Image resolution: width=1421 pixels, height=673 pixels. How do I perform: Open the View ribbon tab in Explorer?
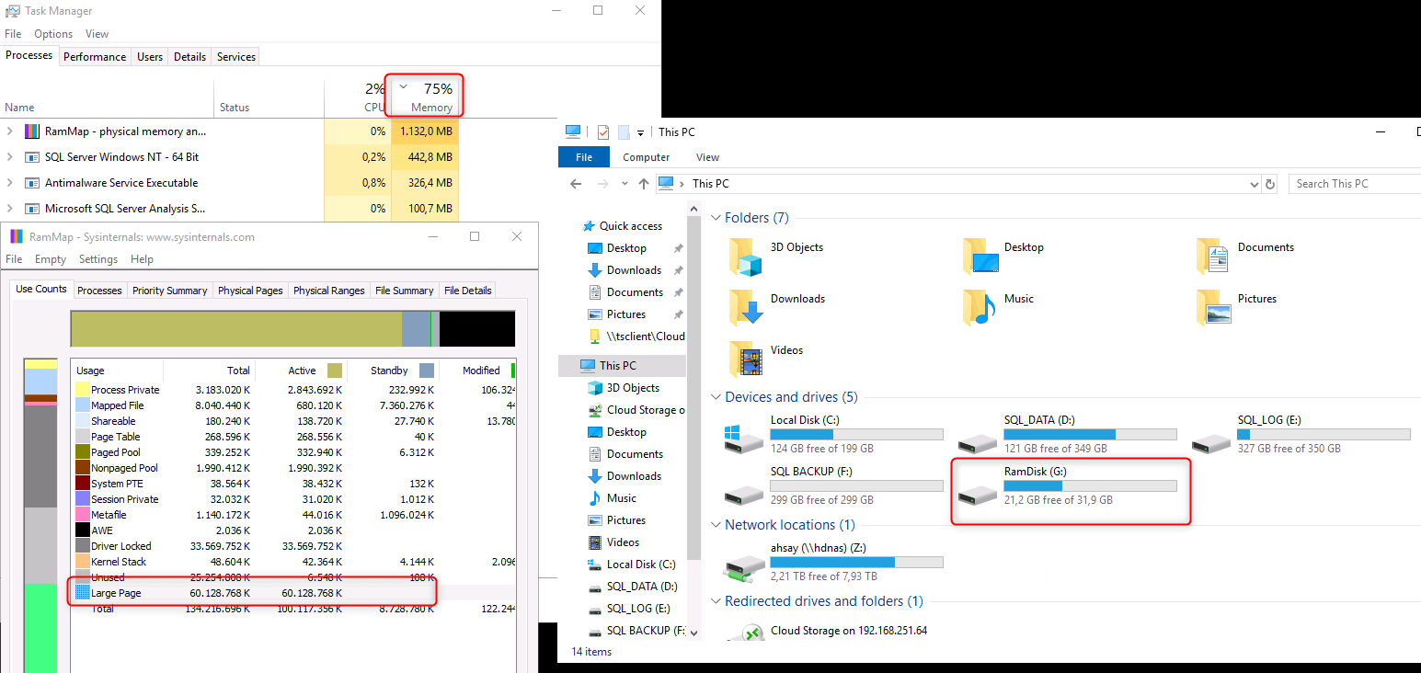pyautogui.click(x=707, y=157)
